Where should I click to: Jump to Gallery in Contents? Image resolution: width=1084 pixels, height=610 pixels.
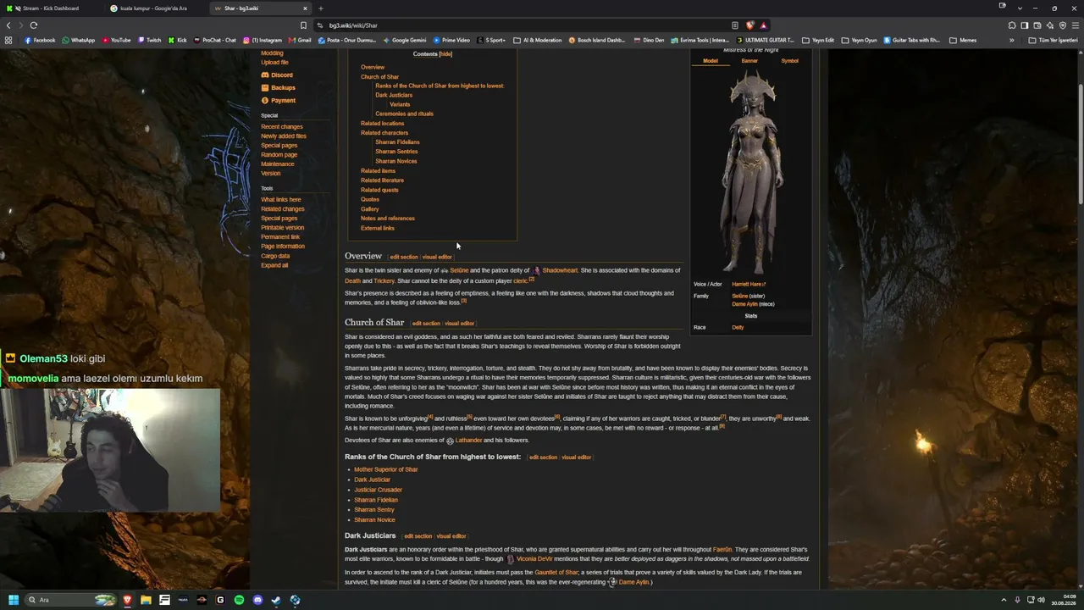(x=370, y=209)
